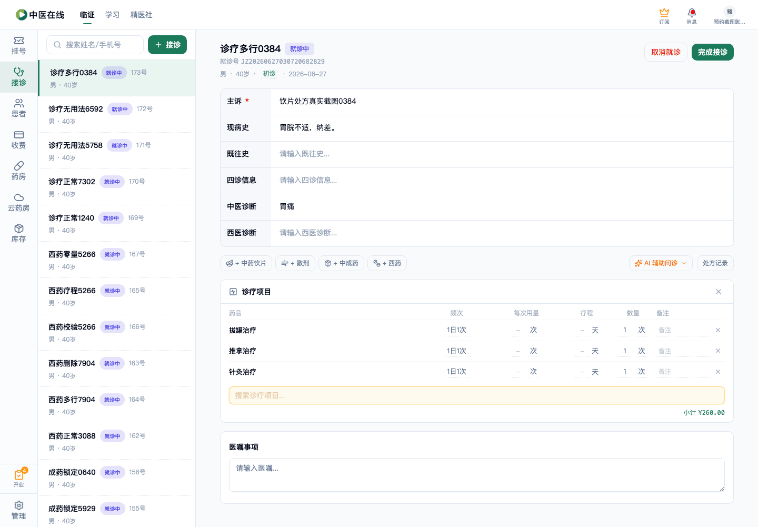Click the 取消就诊 button

[x=666, y=52]
